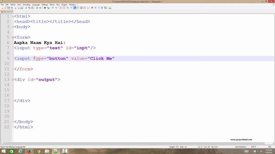Image resolution: width=275 pixels, height=154 pixels.
Task: Click Run Macro Multiple Times icon
Action: (102, 8)
